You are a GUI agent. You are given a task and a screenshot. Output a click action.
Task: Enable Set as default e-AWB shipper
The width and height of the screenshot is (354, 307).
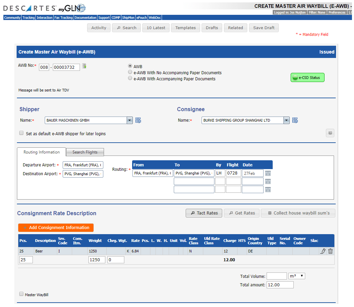click(21, 133)
